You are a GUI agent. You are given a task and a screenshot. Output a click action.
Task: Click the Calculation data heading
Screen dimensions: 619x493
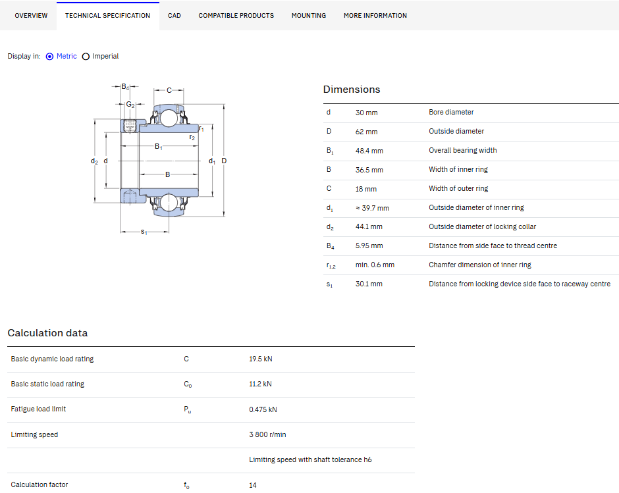47,333
